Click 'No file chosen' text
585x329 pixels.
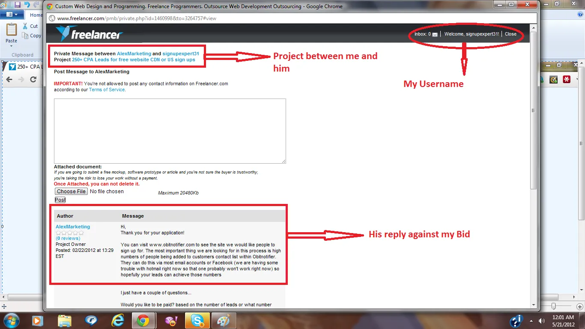107,191
